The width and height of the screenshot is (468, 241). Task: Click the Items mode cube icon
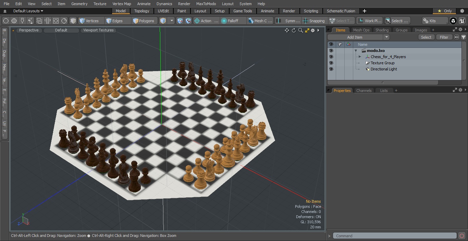163,21
